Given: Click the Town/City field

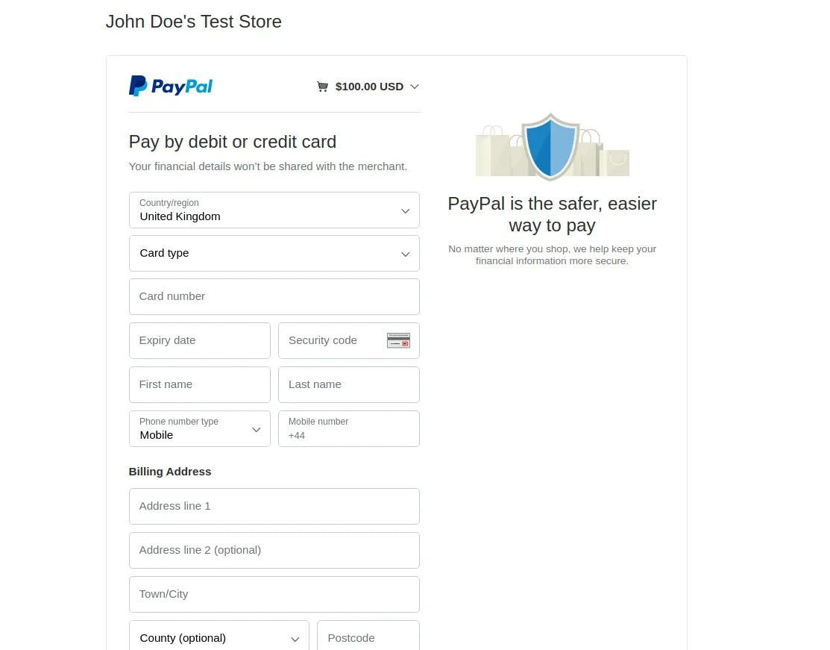Looking at the screenshot, I should 274,595.
